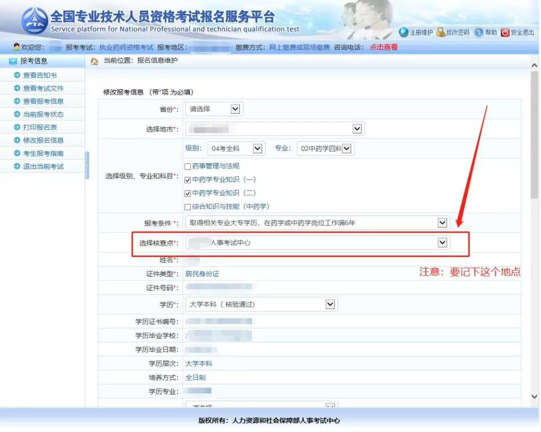Click the arrow icon beside 查看考试文件
The height and width of the screenshot is (432, 541).
[x=17, y=88]
